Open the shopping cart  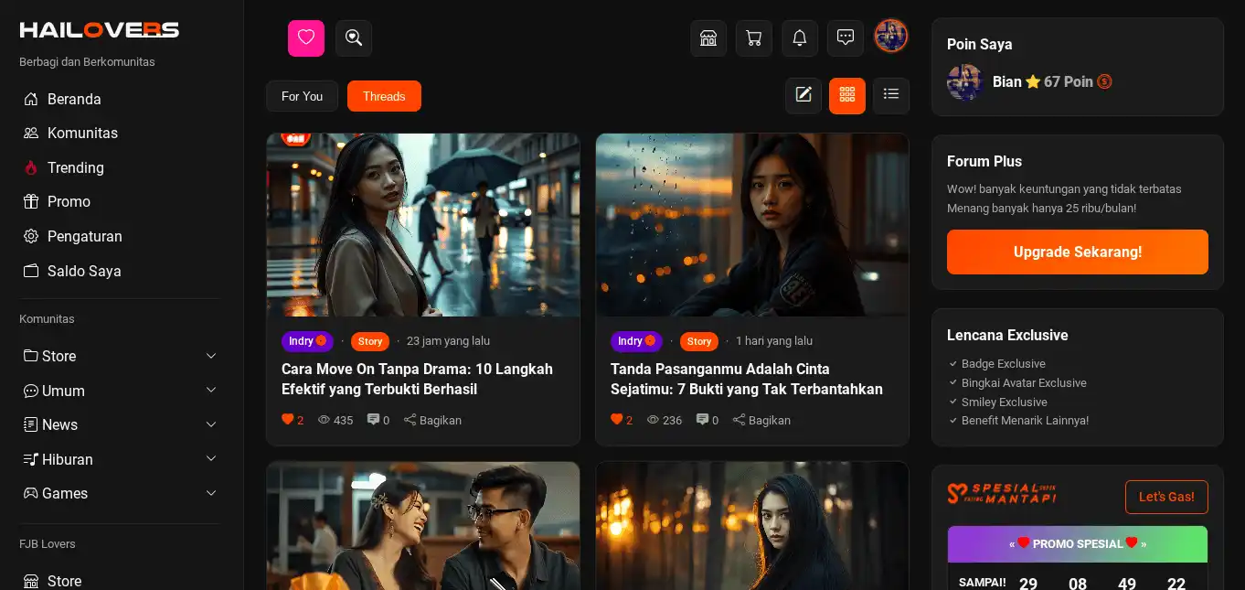click(x=753, y=38)
